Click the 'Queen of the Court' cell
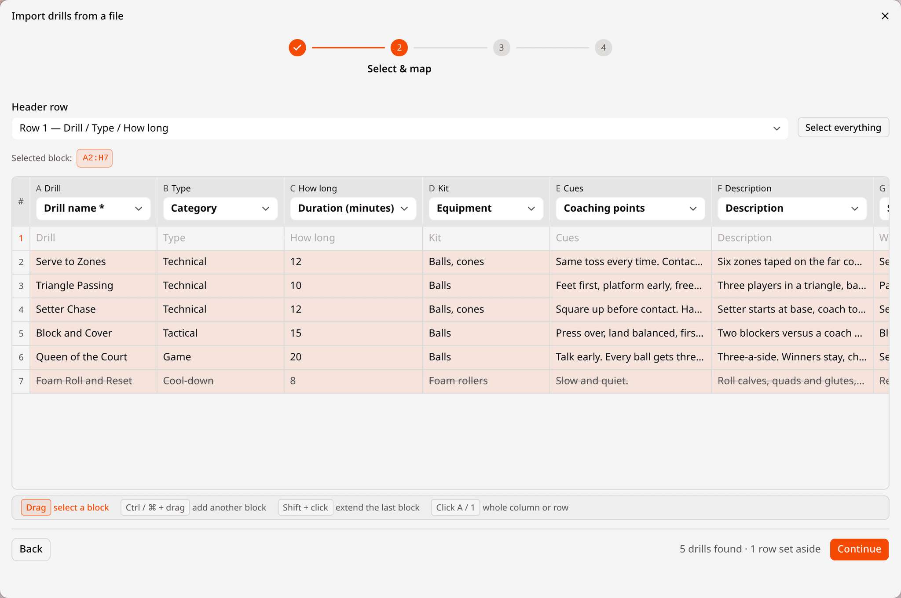 click(x=93, y=357)
